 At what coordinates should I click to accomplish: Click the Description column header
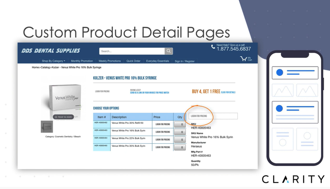coord(131,117)
